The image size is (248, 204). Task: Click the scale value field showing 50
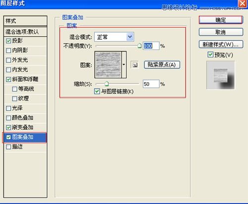pos(151,84)
